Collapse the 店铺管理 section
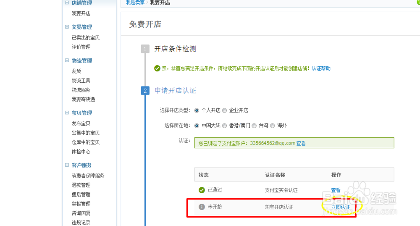Viewport: 420px width, 226px height. [x=67, y=3]
